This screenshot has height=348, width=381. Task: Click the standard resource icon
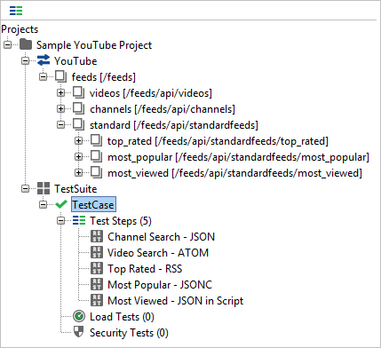coord(79,124)
